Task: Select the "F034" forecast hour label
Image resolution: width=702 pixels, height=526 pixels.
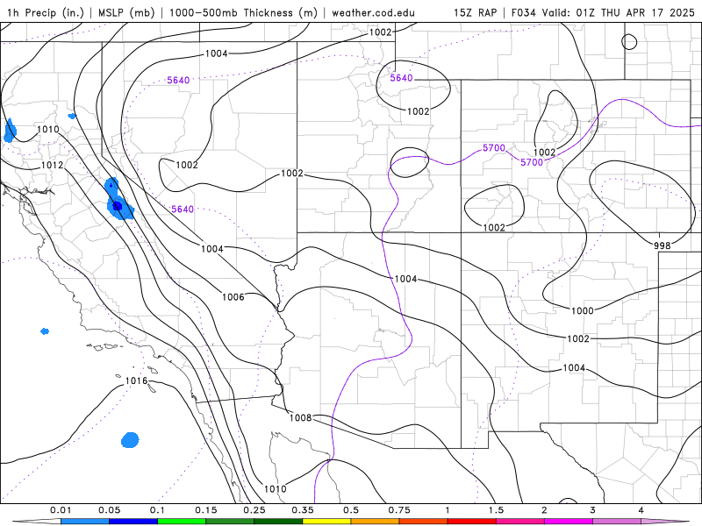Action: [x=523, y=12]
